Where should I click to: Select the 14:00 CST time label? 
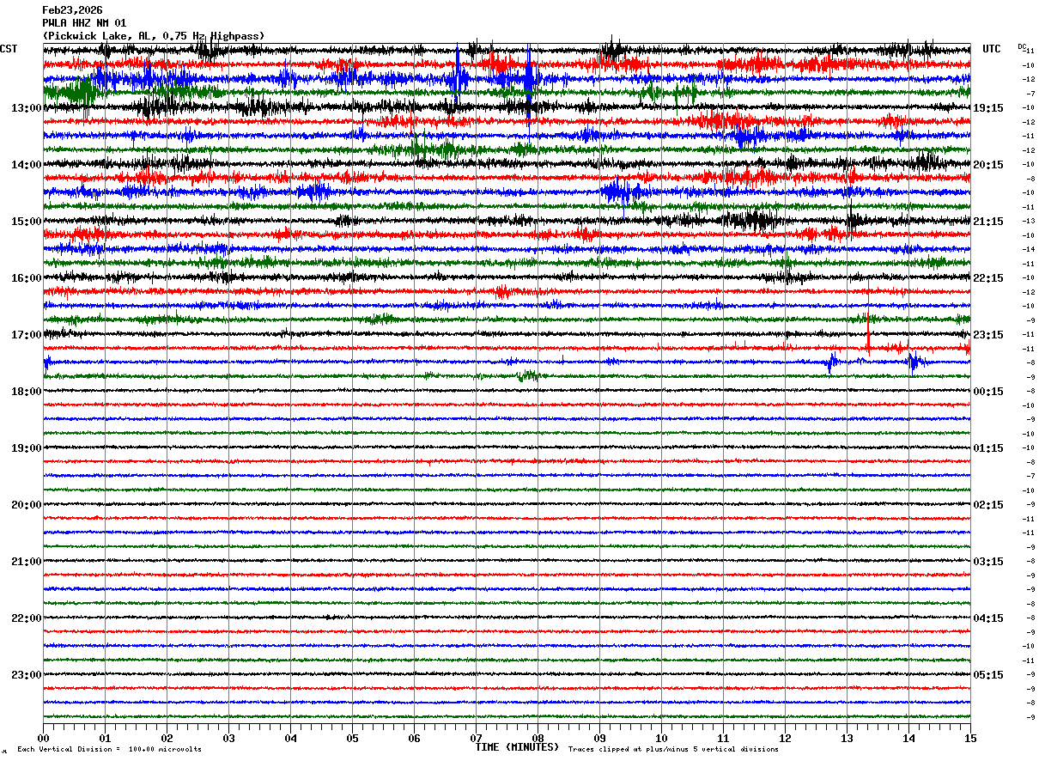pyautogui.click(x=27, y=165)
